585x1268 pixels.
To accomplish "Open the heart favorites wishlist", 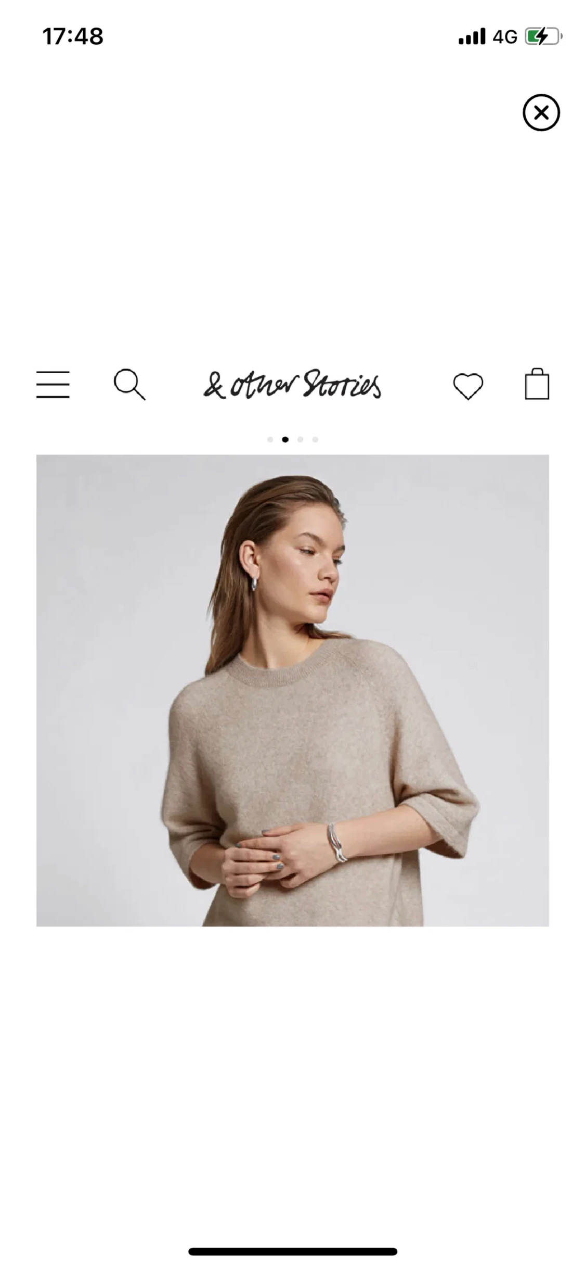I will [468, 386].
